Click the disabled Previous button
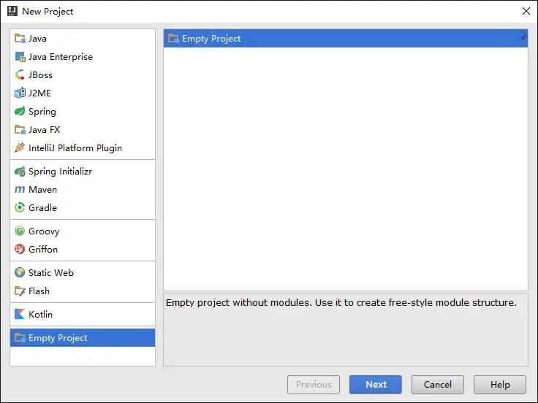Viewport: 538px width, 403px height. [x=314, y=385]
